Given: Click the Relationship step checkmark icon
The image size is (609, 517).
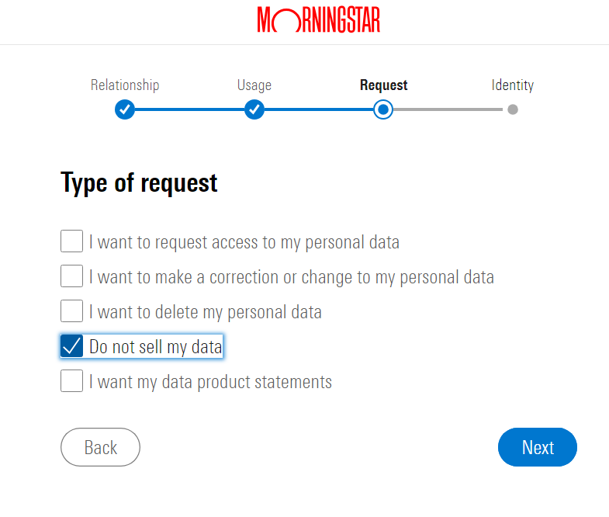Looking at the screenshot, I should point(125,109).
